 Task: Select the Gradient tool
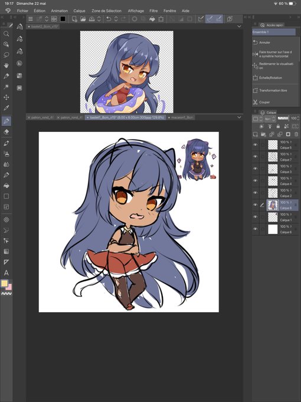click(6, 251)
